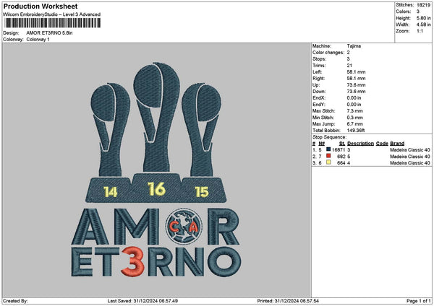
Task: Click the 'Color changes:' label
Action: pyautogui.click(x=328, y=53)
